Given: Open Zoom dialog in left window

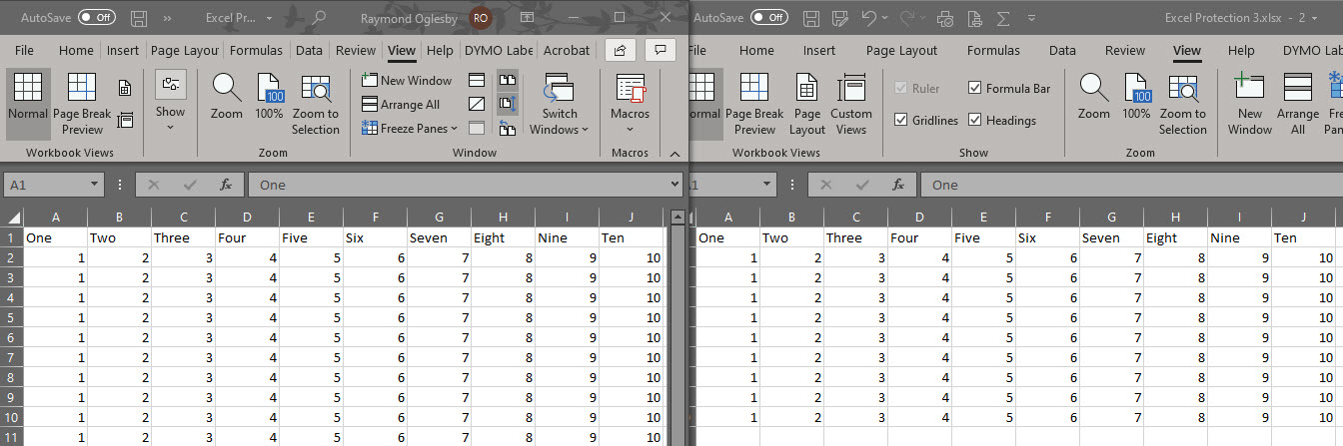Looking at the screenshot, I should pyautogui.click(x=227, y=97).
